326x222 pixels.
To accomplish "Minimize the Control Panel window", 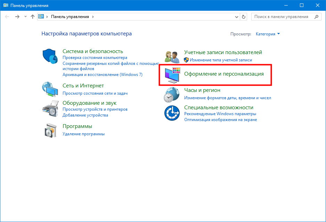I will pos(286,6).
